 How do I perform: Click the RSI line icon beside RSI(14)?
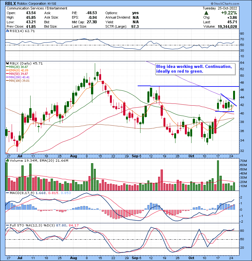tap(8, 31)
